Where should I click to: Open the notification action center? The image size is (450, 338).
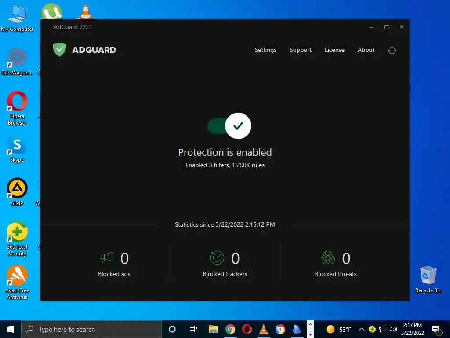tap(436, 329)
